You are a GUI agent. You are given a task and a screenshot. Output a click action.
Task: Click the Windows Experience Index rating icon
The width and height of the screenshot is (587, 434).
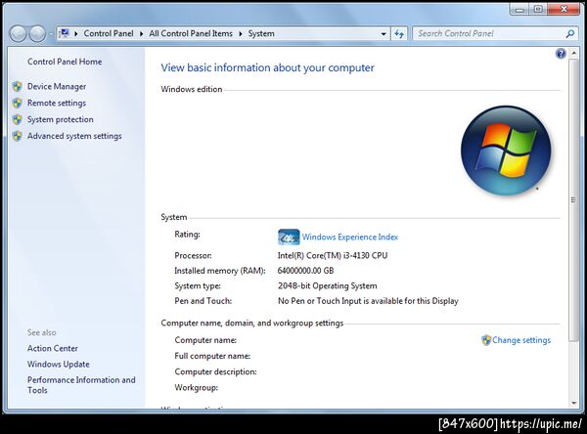pyautogui.click(x=289, y=238)
